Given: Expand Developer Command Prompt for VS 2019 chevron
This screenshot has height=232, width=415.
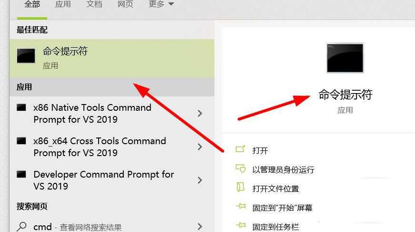Looking at the screenshot, I should coord(200,180).
